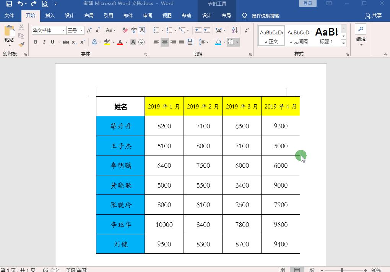
Task: Apply italic formatting
Action: pos(44,42)
